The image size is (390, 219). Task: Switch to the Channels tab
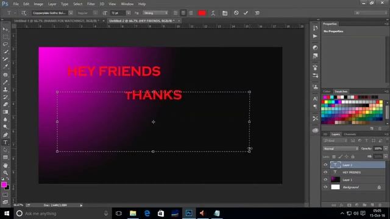[350, 134]
